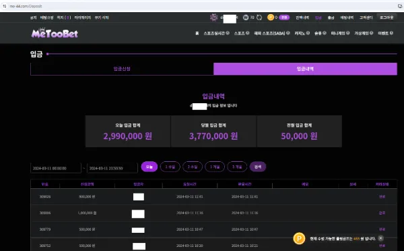Viewport: 404px width, 251px height.
Task: Expand the 스포츠실시간 menu dropdown
Action: [216, 33]
